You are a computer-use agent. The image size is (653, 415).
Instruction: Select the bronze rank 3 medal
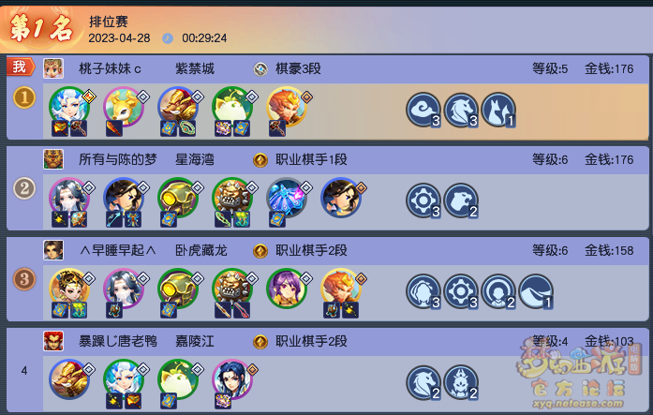click(x=24, y=279)
